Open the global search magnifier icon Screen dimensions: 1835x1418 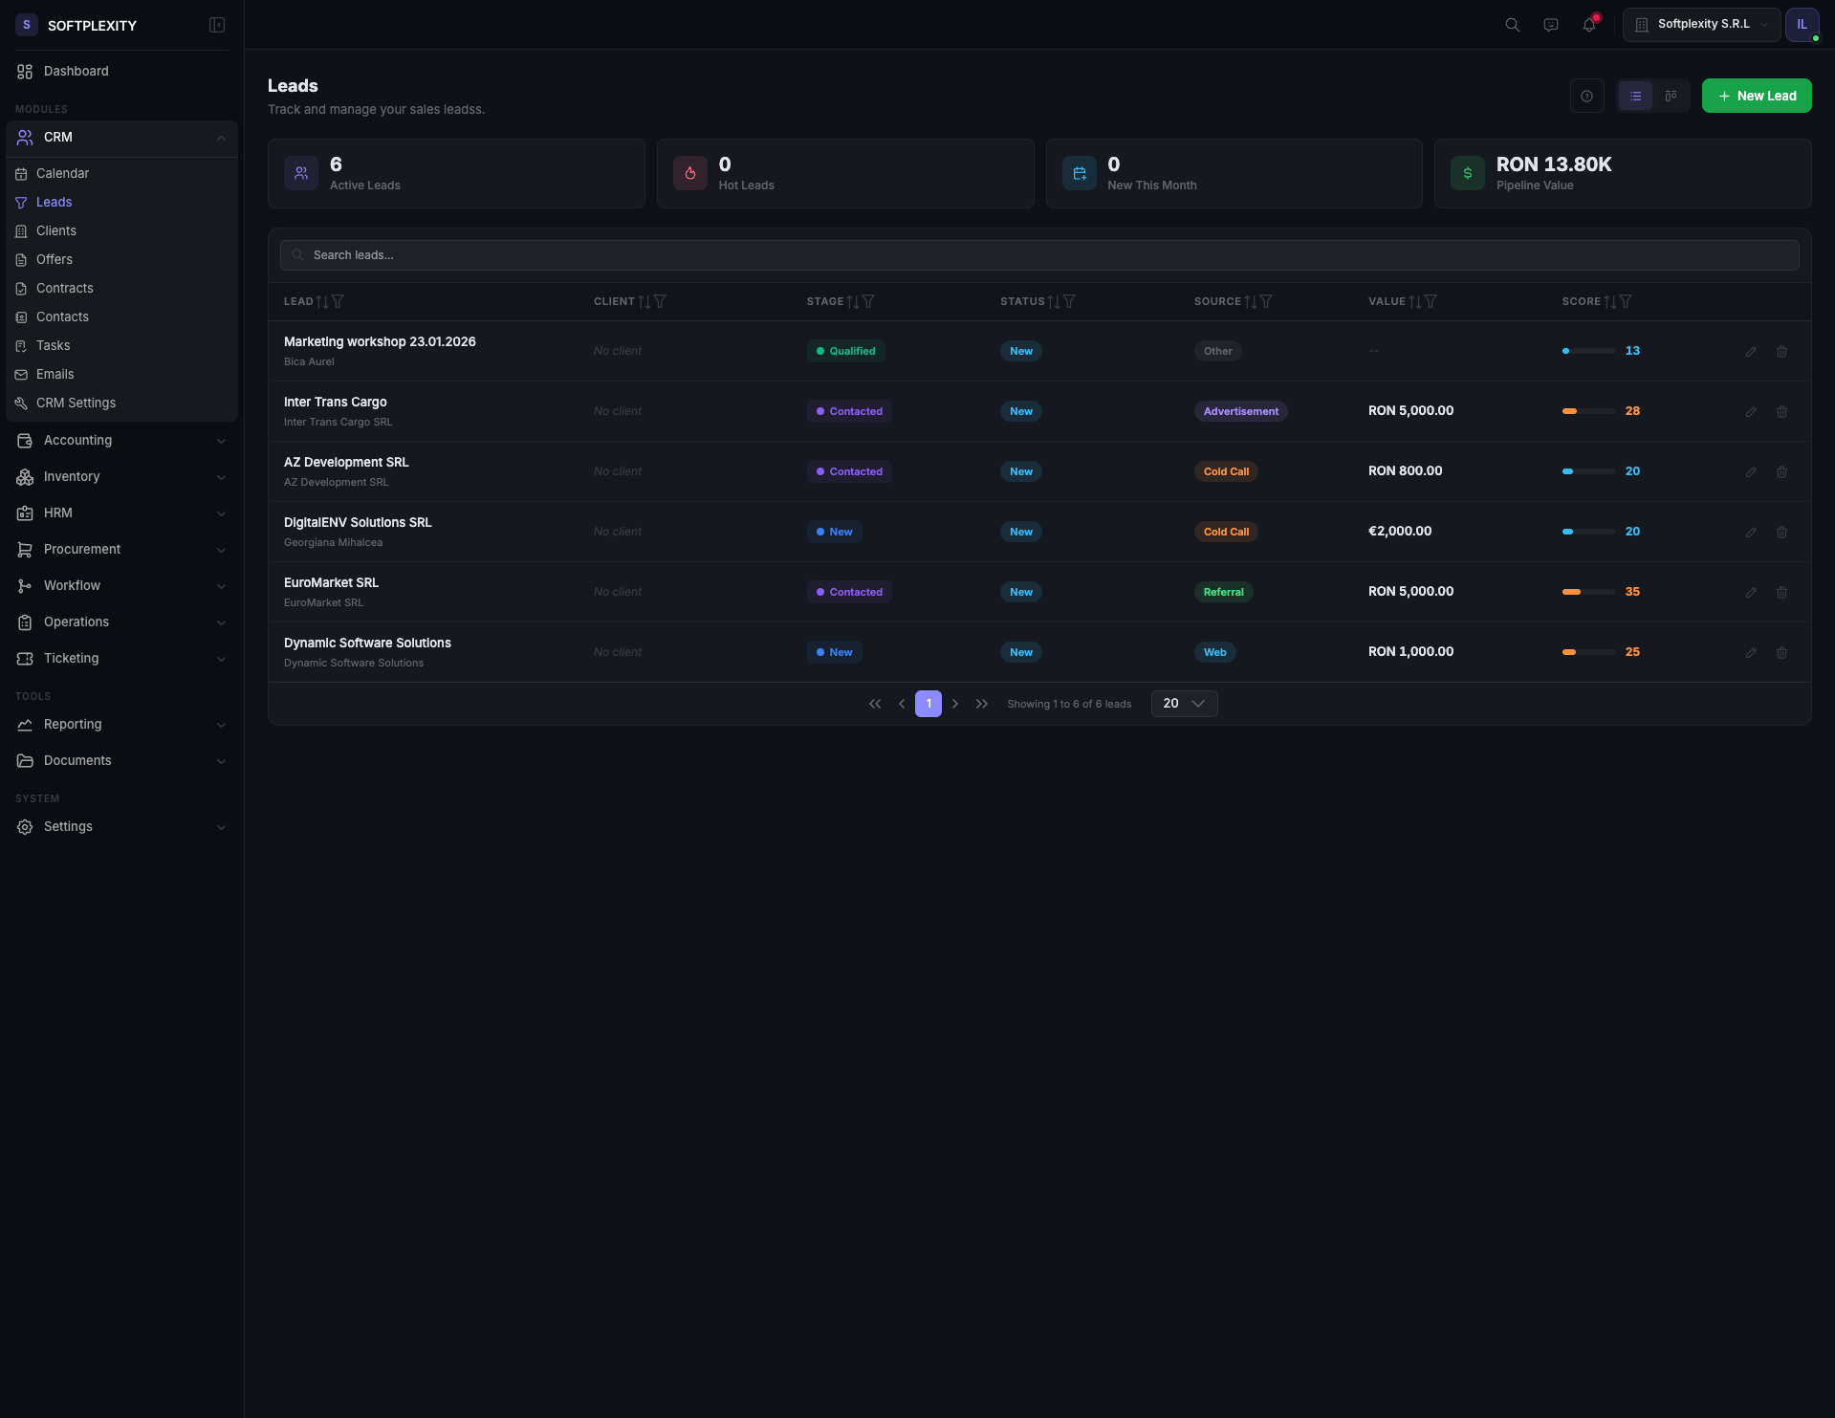pos(1512,24)
